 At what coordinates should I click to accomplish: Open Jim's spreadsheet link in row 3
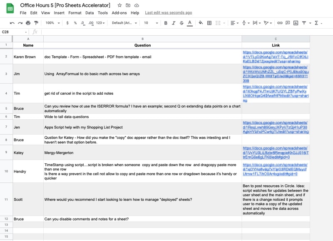(276, 74)
